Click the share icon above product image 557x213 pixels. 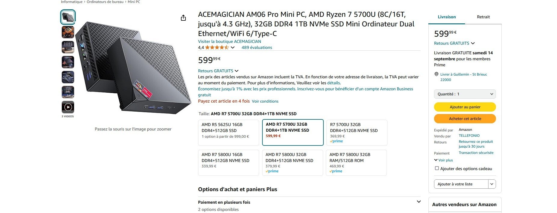tap(183, 18)
